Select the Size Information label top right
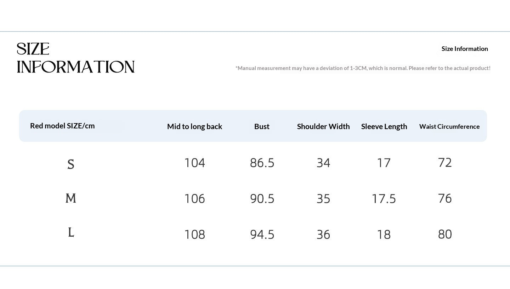The width and height of the screenshot is (510, 289). click(x=465, y=49)
